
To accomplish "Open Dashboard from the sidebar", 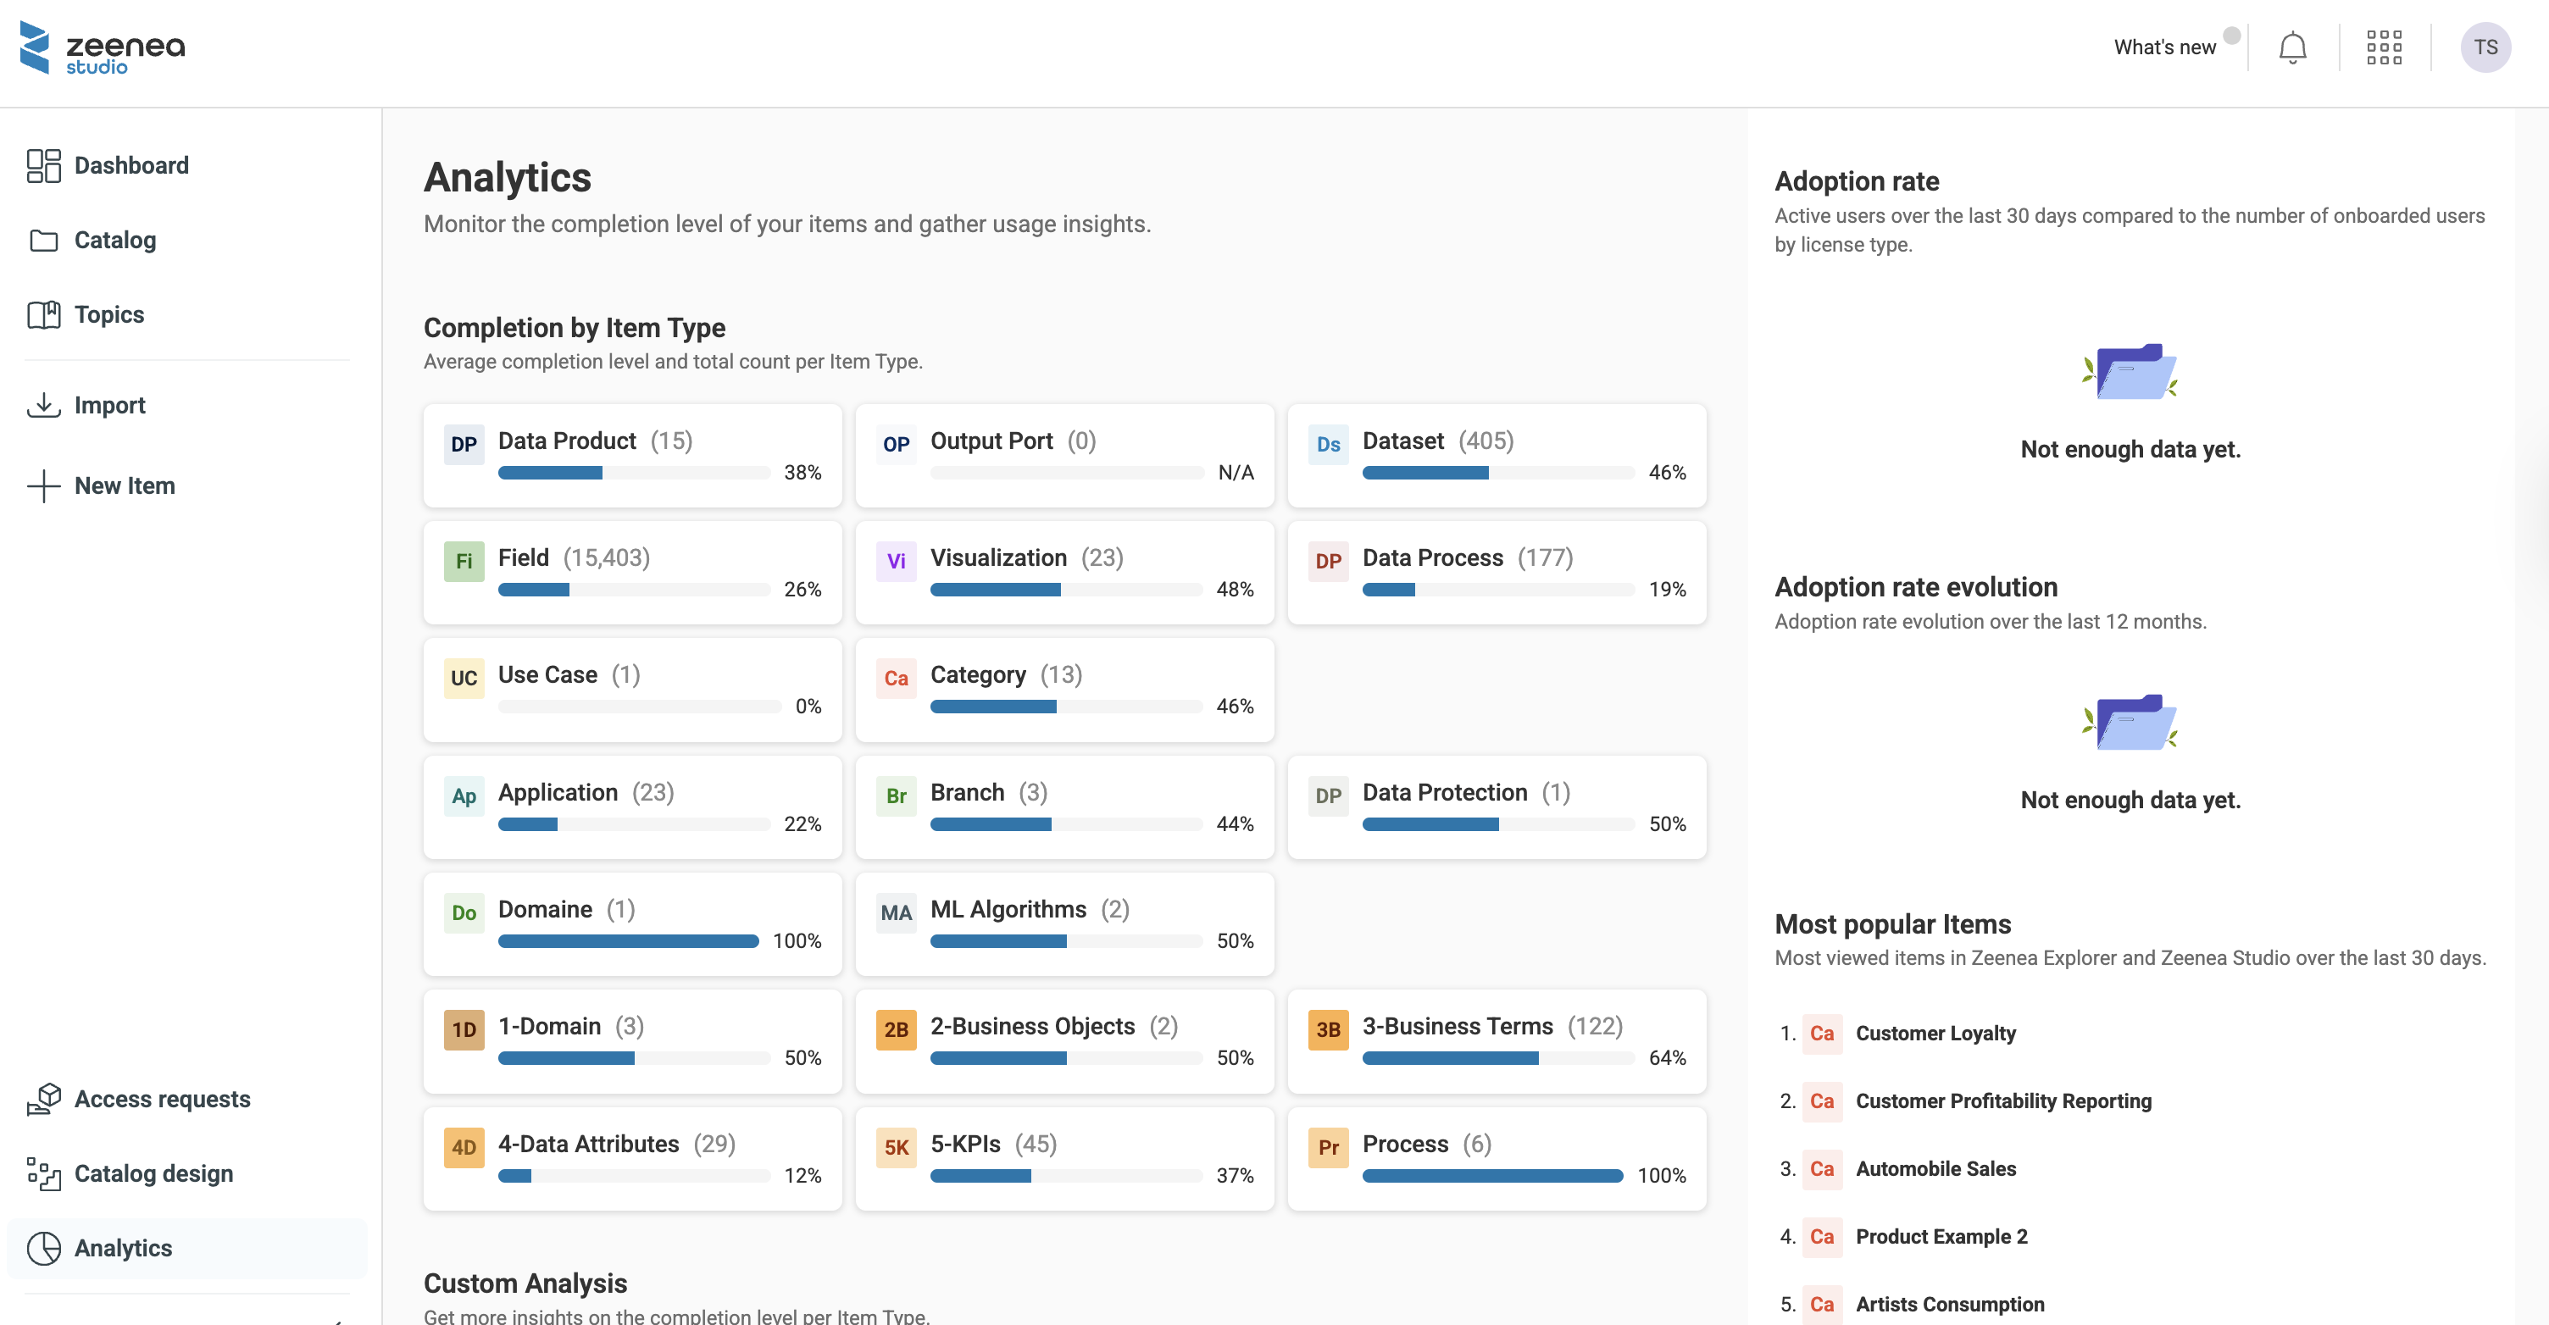I will click(131, 165).
